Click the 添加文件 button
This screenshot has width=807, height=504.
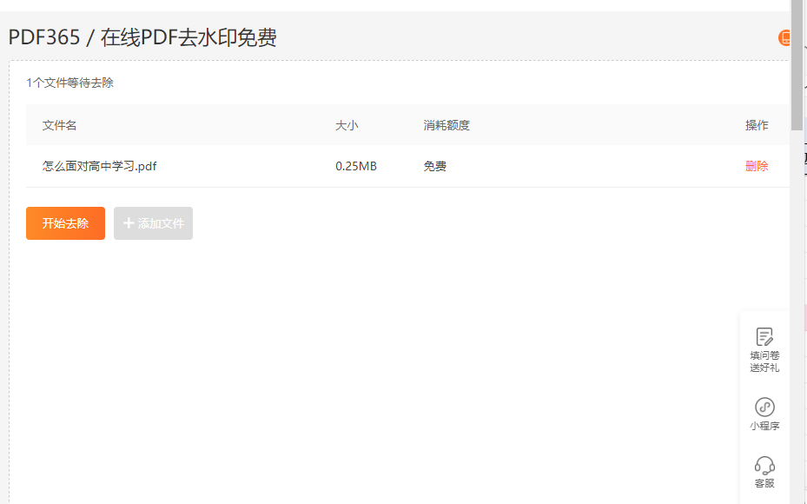(154, 223)
